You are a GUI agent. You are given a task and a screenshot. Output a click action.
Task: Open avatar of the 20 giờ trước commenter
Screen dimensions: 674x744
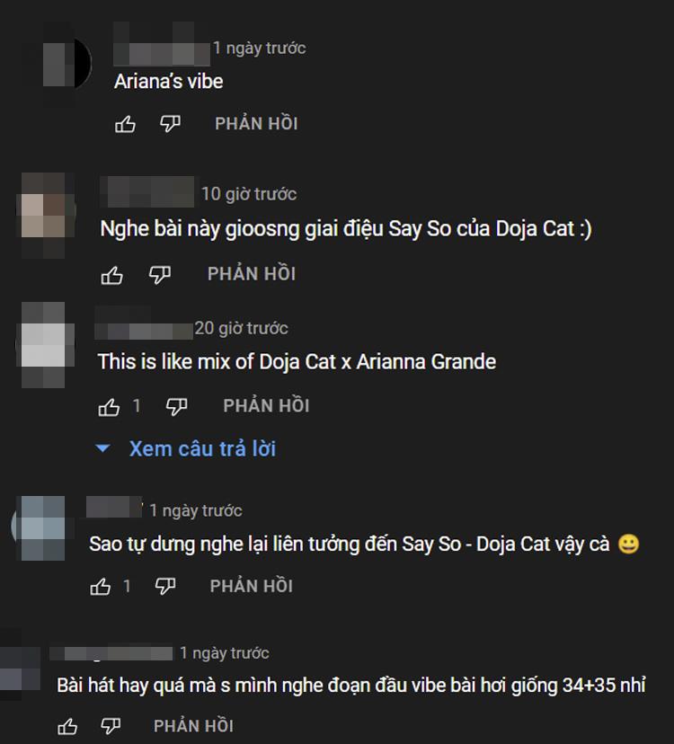46,345
